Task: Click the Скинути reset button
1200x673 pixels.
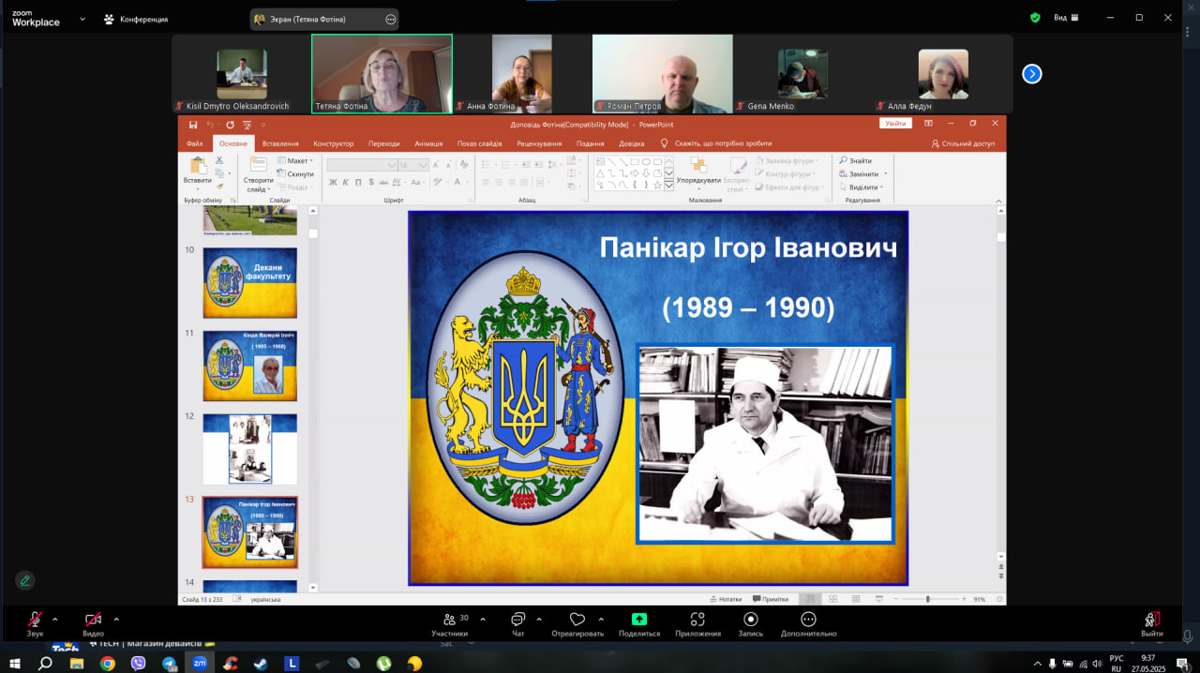Action: point(295,174)
